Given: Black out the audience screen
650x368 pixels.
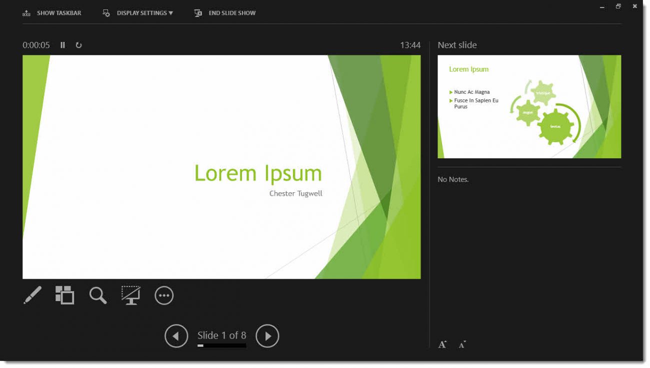Looking at the screenshot, I should [x=131, y=295].
